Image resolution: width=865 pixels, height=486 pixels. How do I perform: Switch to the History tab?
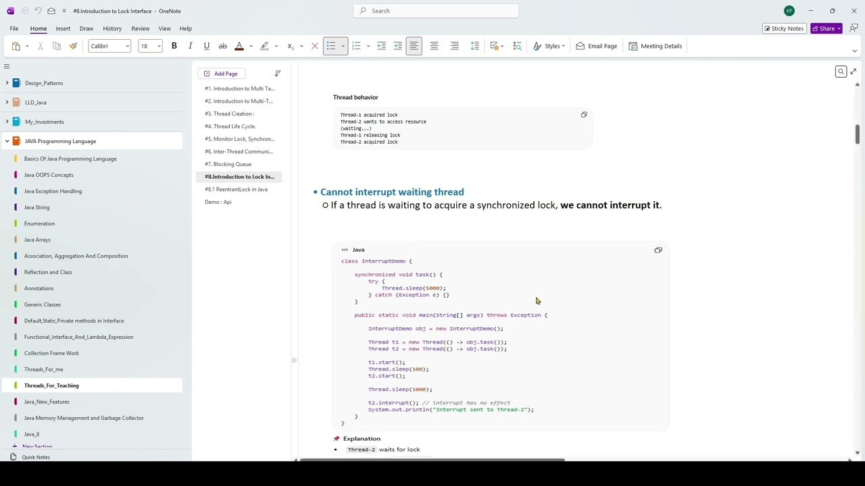[112, 28]
